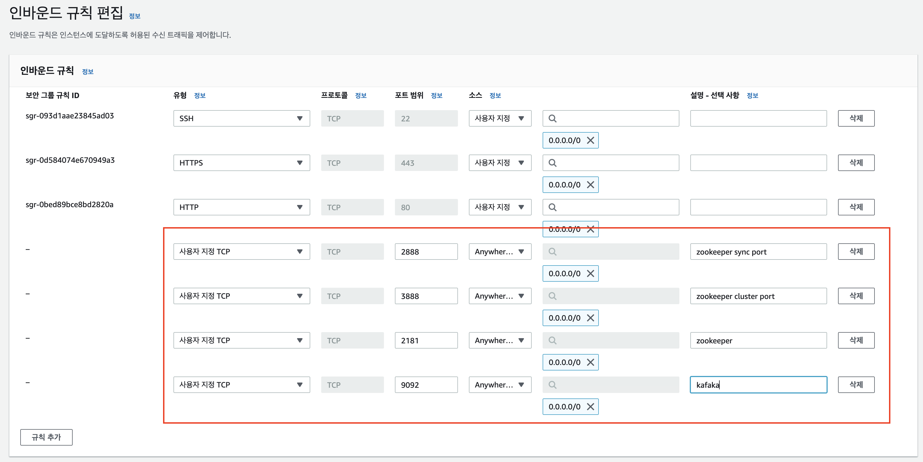Open Anywhere source dropdown for port 2888 rule
Viewport: 923px width, 462px height.
[500, 252]
